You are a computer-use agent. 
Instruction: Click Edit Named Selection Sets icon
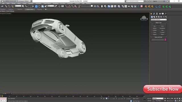(x=79, y=6)
